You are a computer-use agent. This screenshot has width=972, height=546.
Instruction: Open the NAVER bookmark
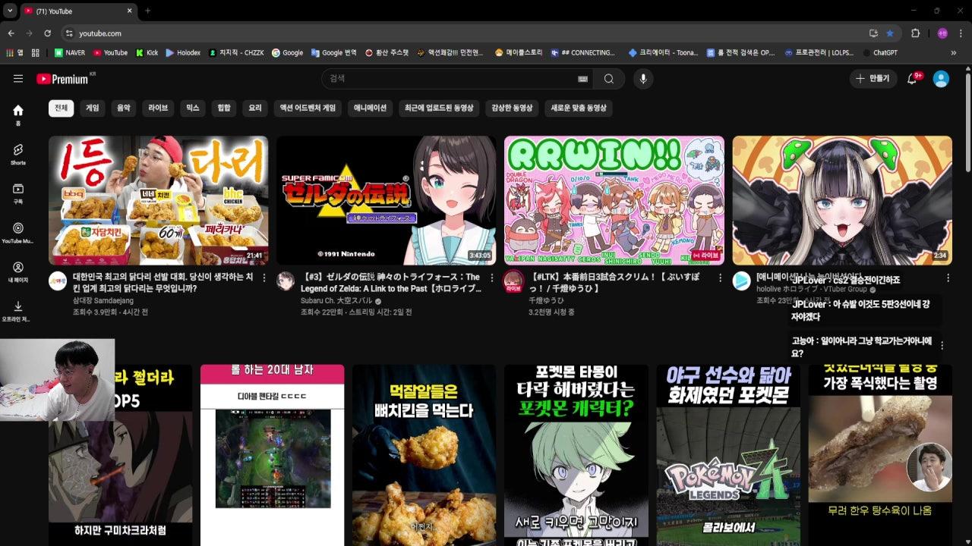(70, 53)
